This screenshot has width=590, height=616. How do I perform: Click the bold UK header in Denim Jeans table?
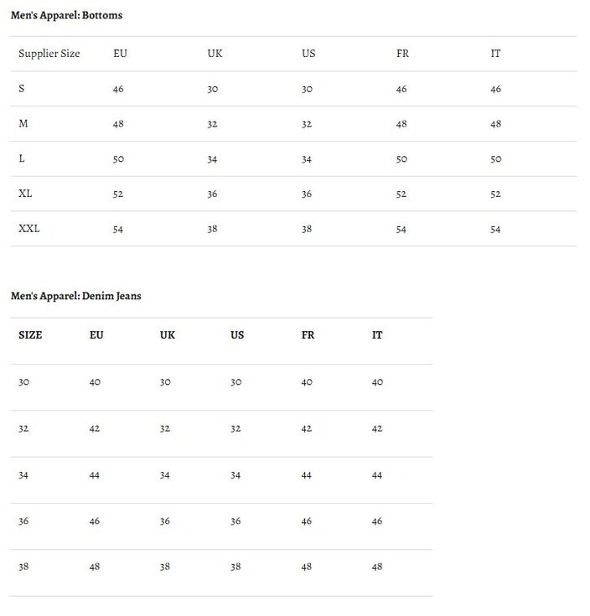click(x=168, y=335)
